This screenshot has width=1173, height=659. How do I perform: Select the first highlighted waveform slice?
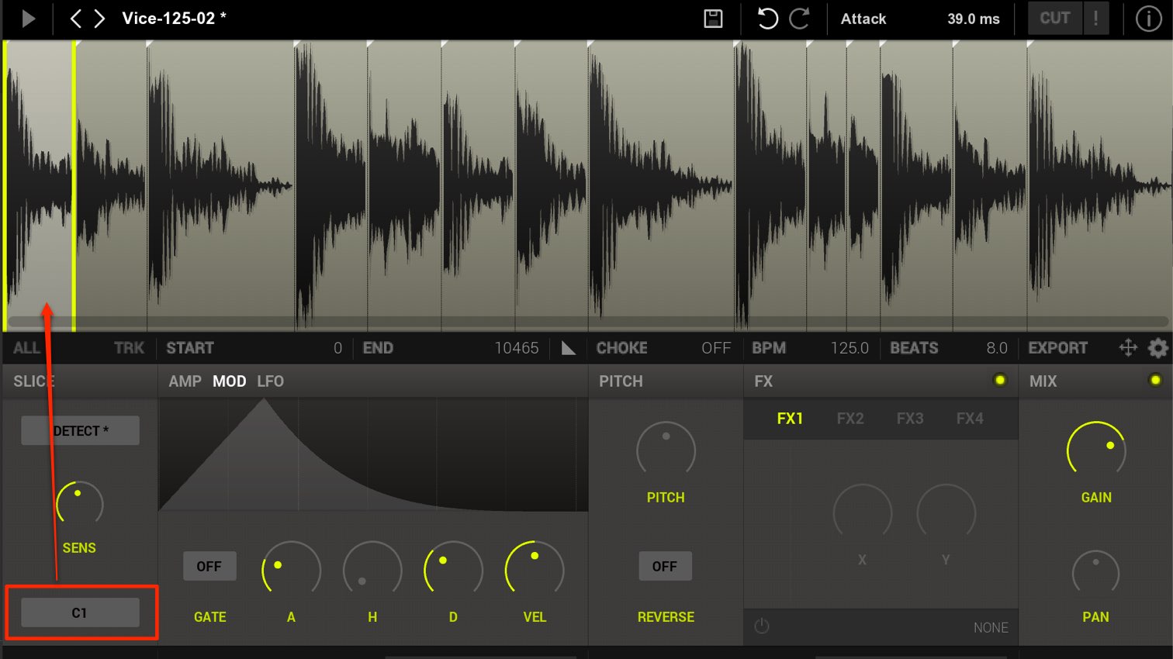tap(40, 185)
